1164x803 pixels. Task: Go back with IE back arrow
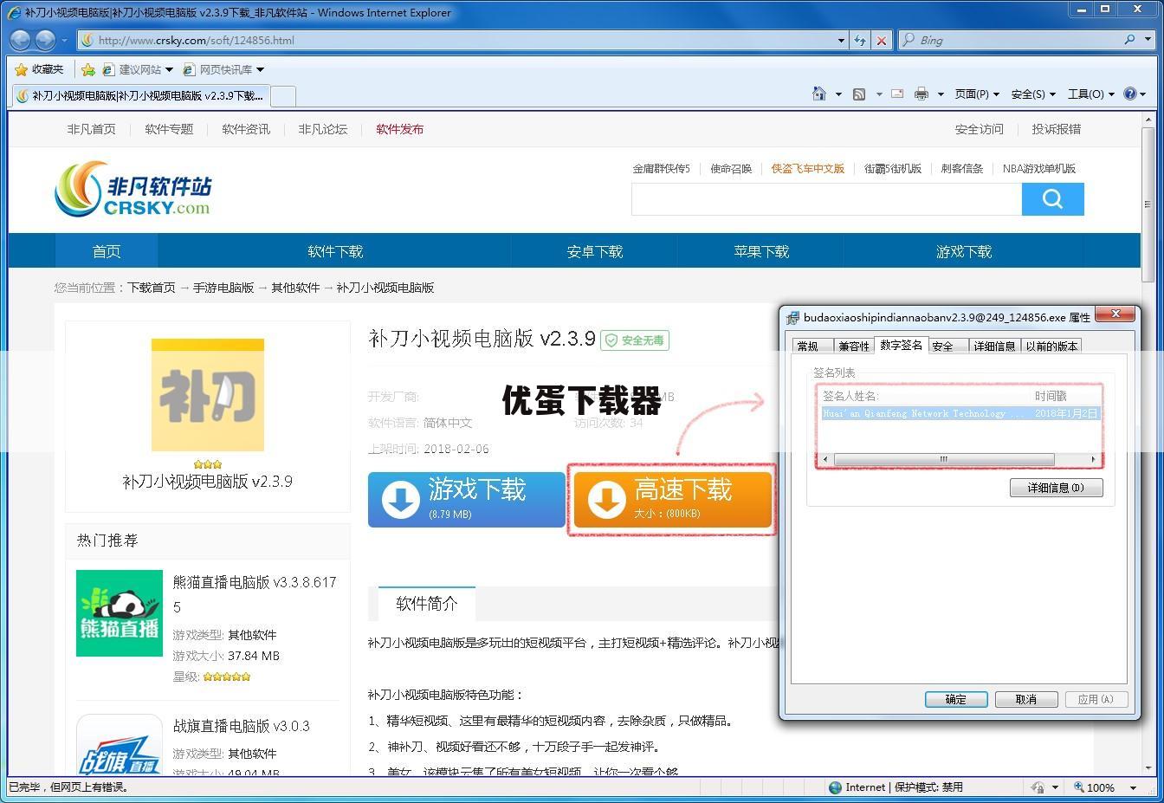point(21,40)
